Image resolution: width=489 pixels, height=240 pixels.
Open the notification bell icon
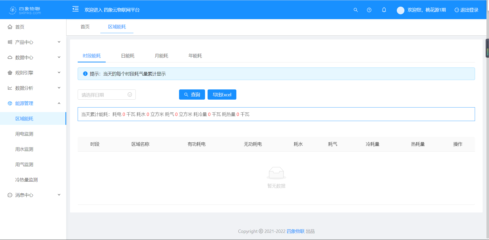pyautogui.click(x=384, y=10)
